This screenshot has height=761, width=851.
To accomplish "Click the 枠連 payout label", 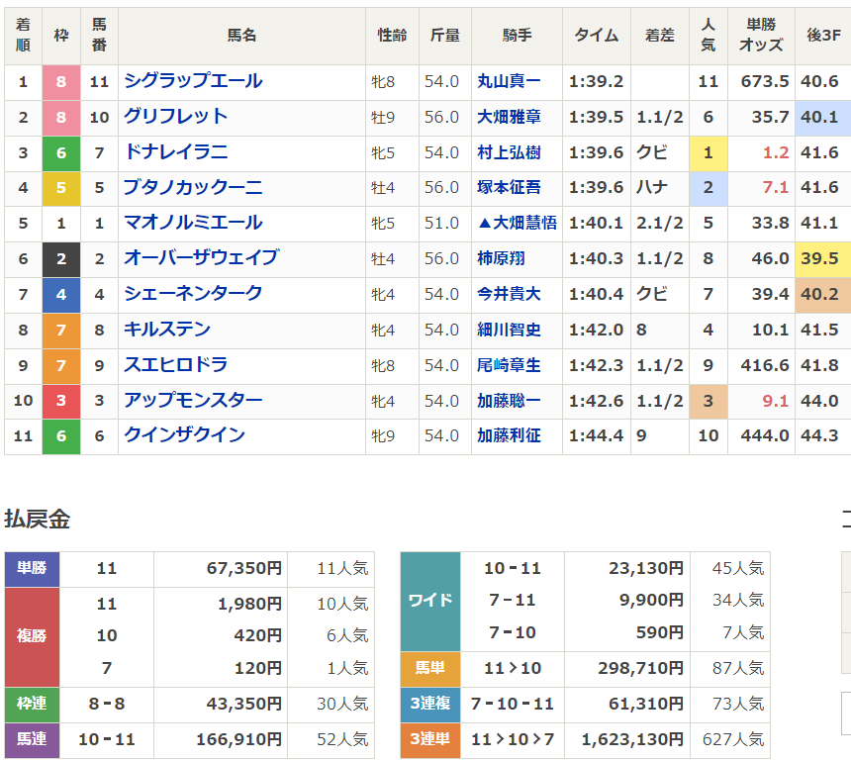I will (32, 704).
